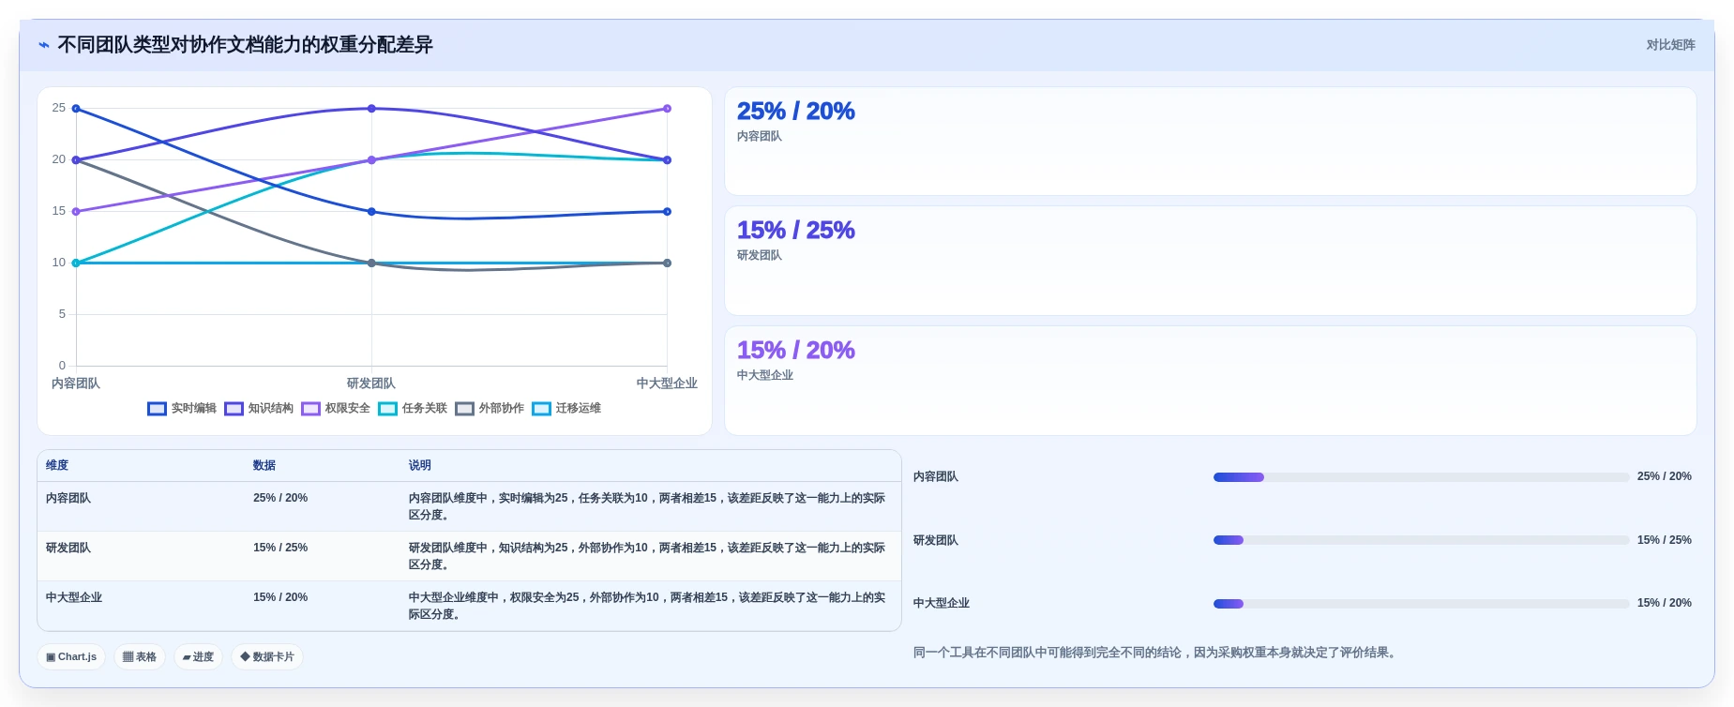Toggle the 知识结构 legend swatch
Image resolution: width=1734 pixels, height=707 pixels.
click(x=234, y=409)
